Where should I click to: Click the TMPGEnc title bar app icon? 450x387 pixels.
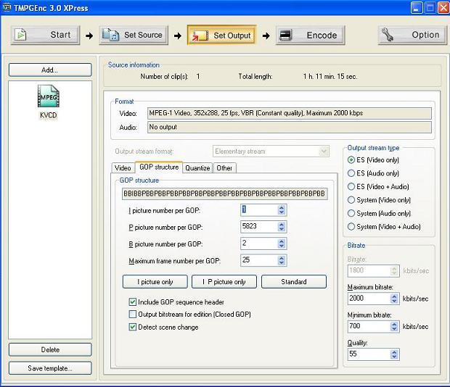tap(7, 7)
